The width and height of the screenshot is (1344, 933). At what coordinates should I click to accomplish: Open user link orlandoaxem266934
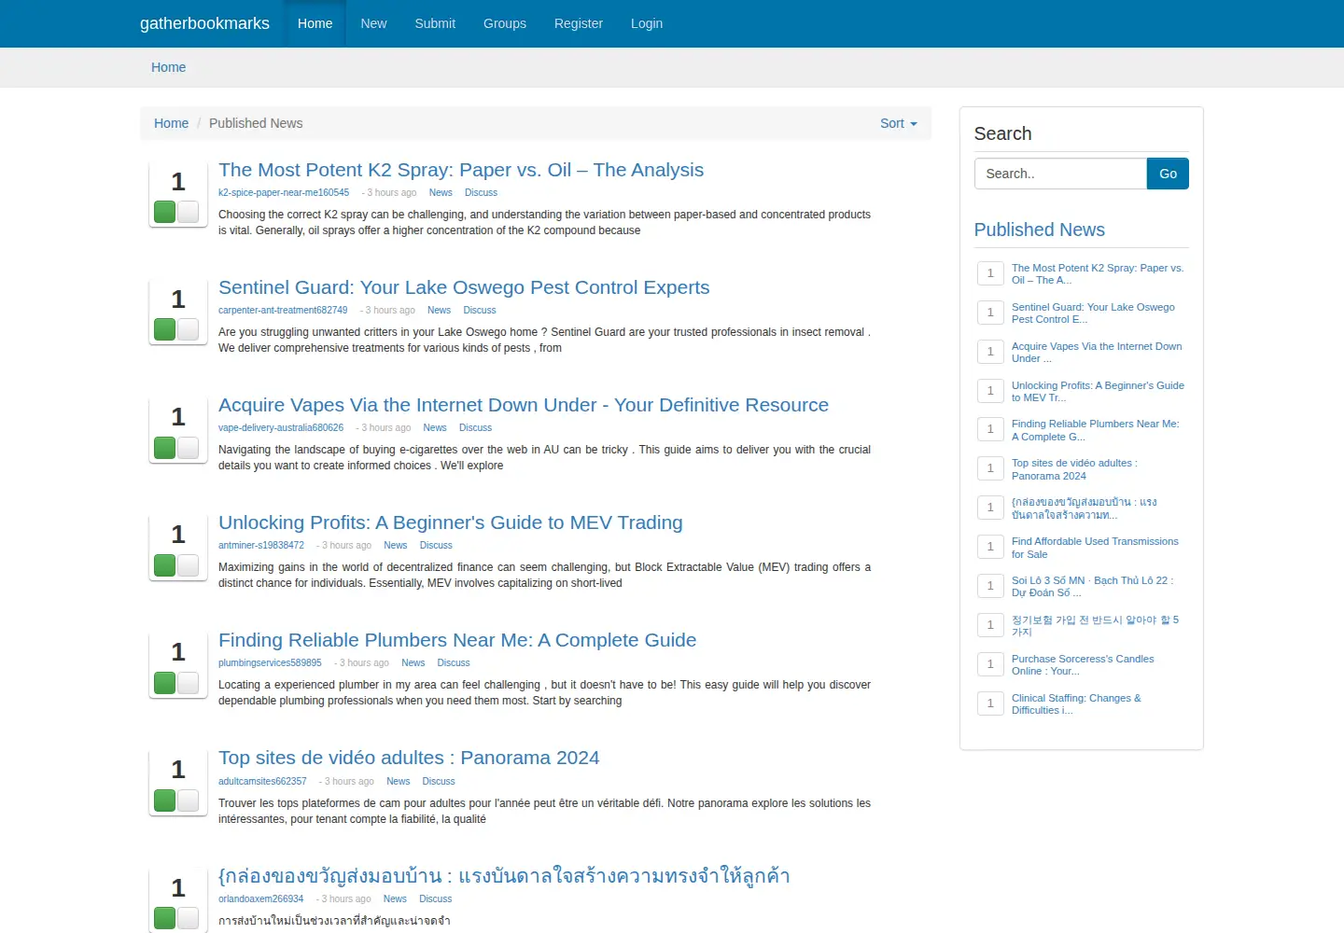pyautogui.click(x=261, y=899)
